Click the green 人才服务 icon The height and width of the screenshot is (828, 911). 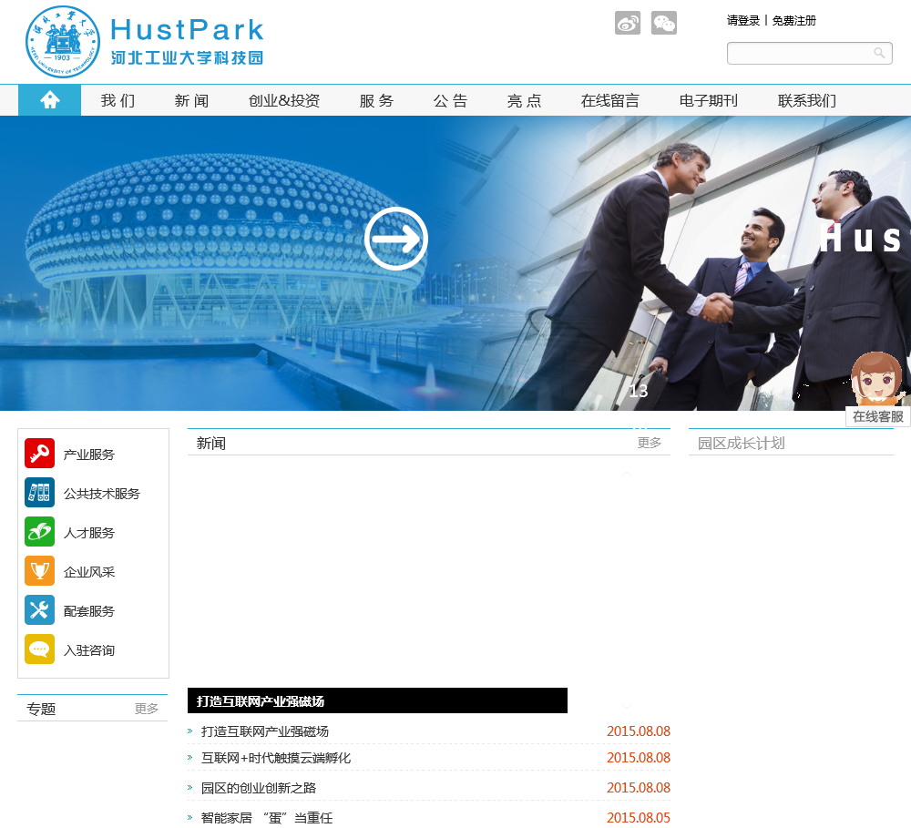(39, 532)
